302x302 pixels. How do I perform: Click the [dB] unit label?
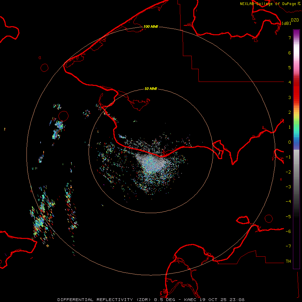(286, 23)
